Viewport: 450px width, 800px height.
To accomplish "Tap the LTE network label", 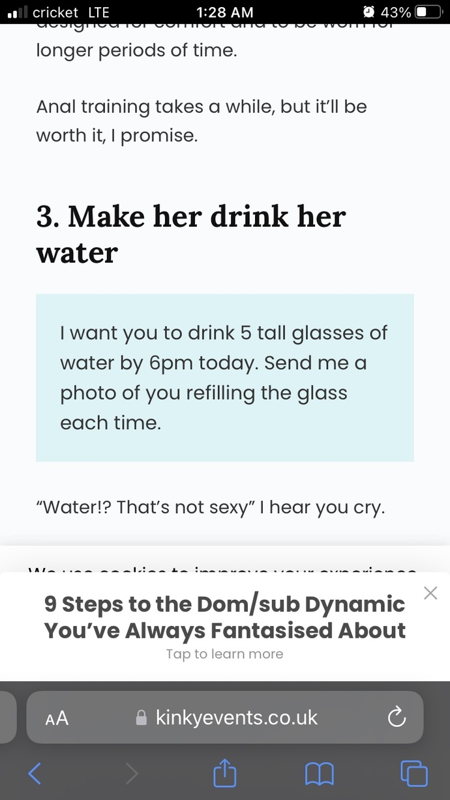I will [95, 12].
